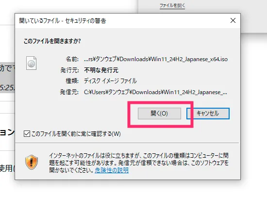This screenshot has height=197, width=267.
Task: Click the ディスク イメージ ファイル type text
Action: click(110, 81)
